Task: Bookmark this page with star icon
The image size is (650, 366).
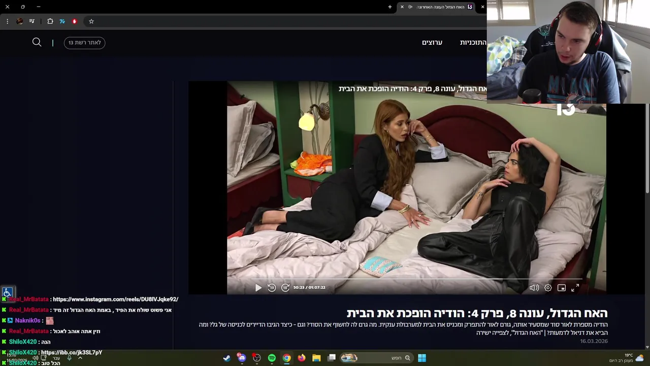Action: (91, 21)
